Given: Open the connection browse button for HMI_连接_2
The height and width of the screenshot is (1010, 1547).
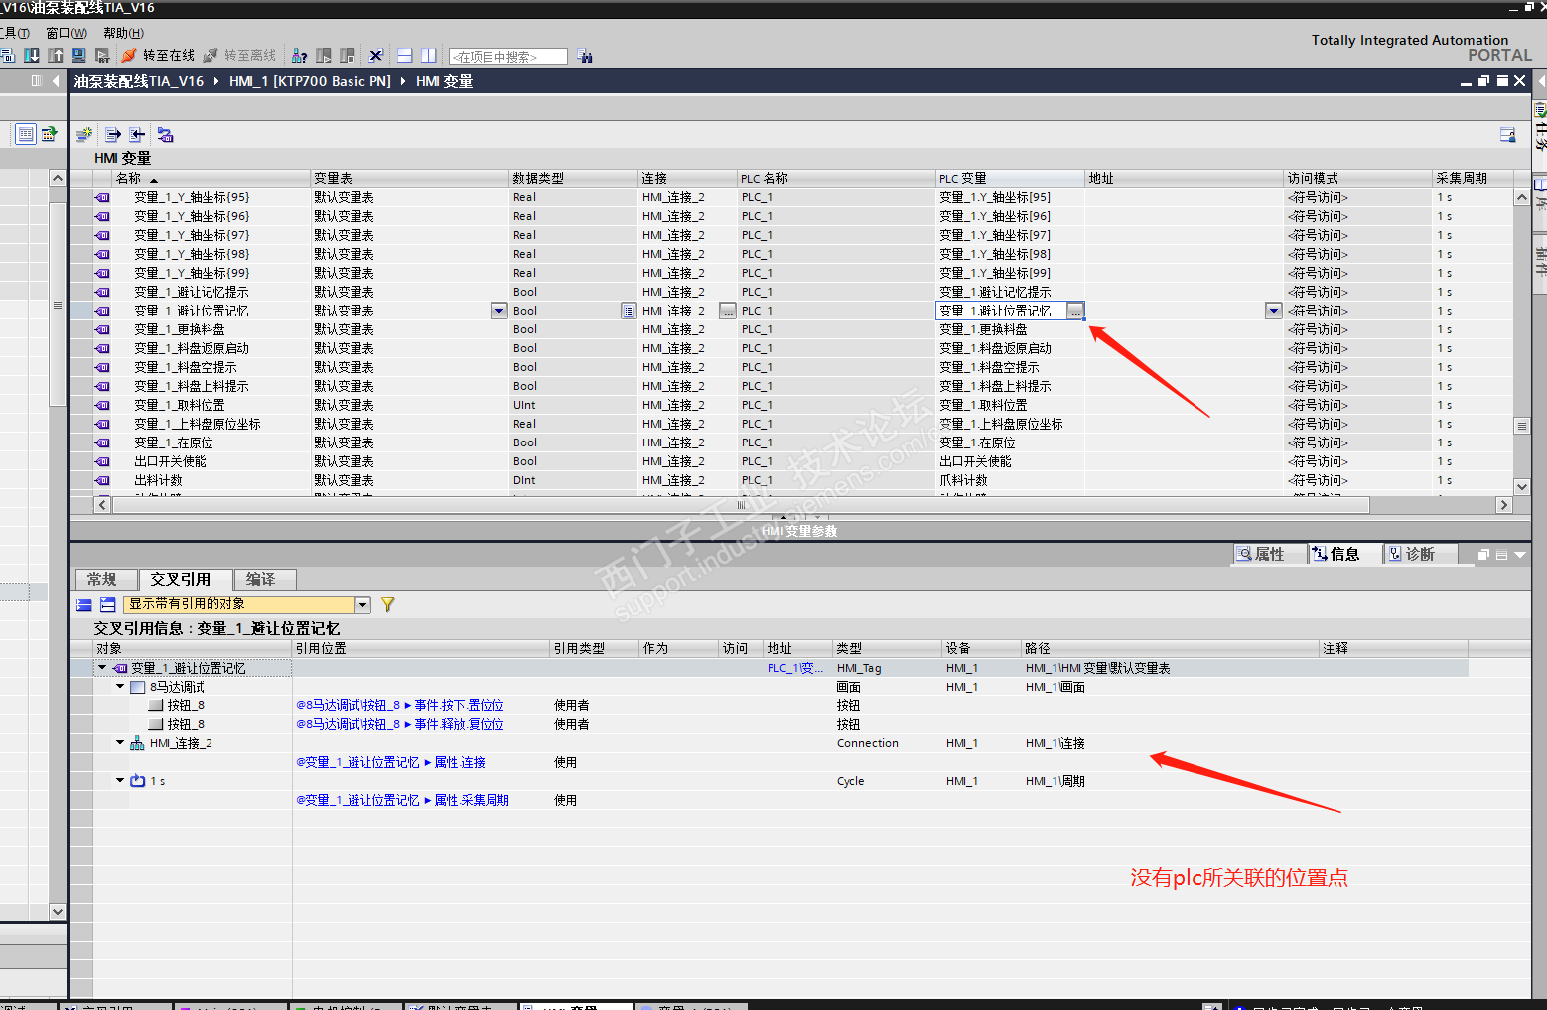Looking at the screenshot, I should pyautogui.click(x=728, y=311).
